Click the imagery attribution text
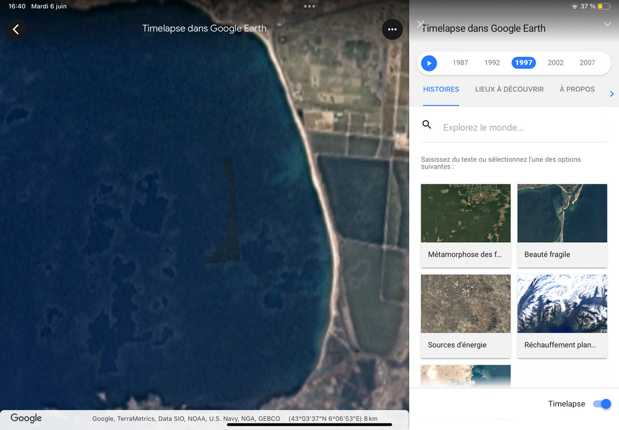 point(186,419)
